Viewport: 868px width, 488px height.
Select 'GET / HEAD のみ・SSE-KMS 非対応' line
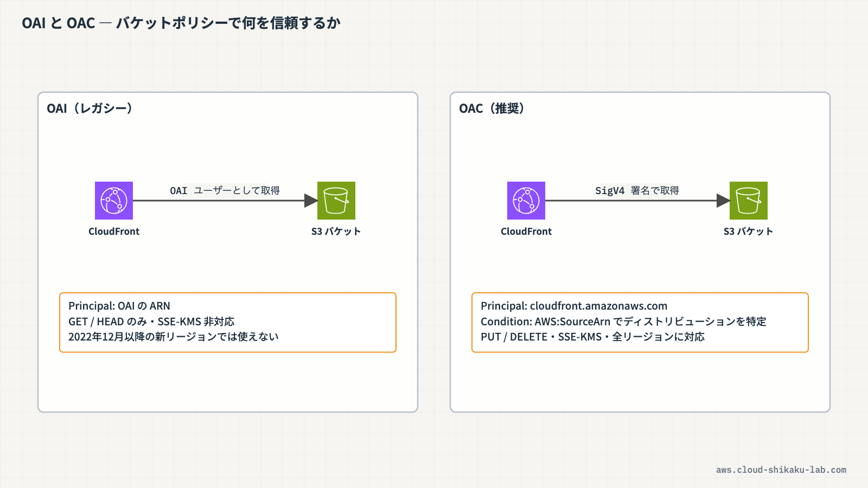151,322
